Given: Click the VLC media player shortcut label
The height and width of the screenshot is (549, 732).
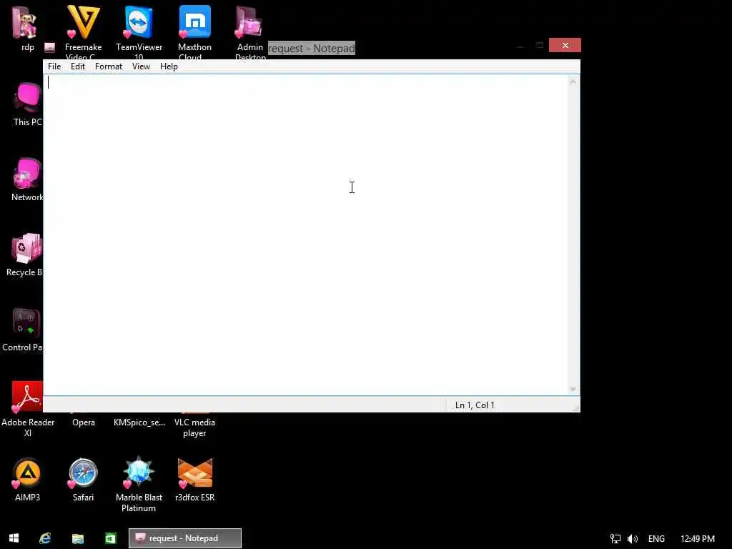Looking at the screenshot, I should [194, 427].
